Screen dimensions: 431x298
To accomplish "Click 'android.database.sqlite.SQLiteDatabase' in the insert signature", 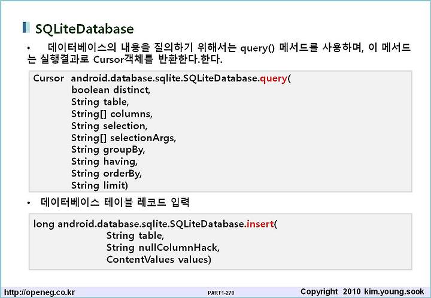I will coord(151,224).
